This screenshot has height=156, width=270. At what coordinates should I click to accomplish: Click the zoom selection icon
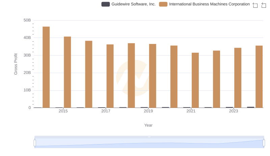coord(255,5)
